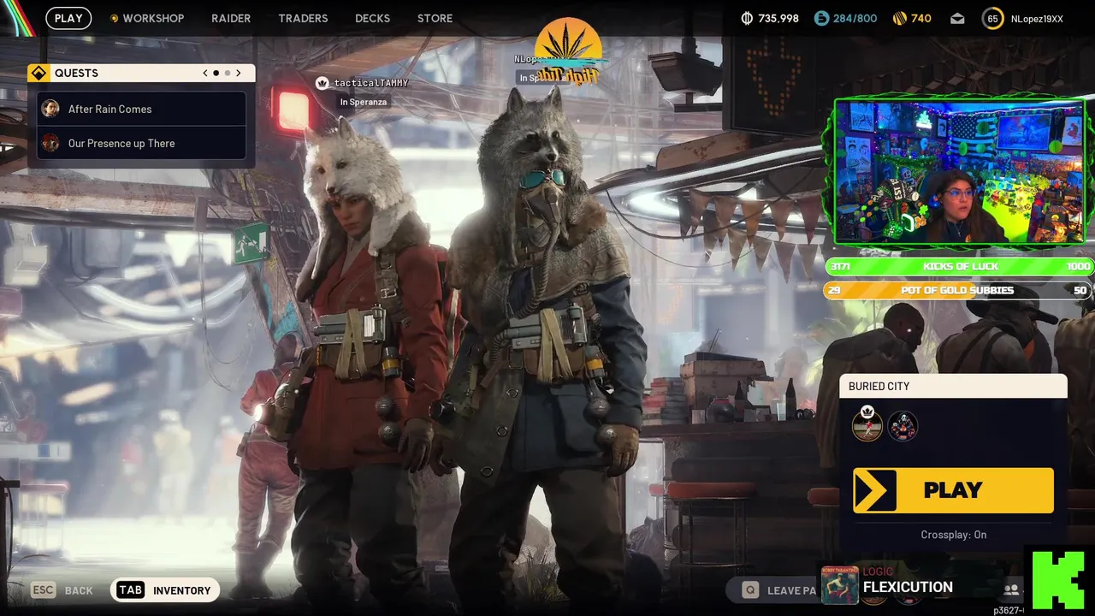Click the 735,998 coin balance
The image size is (1095, 616).
click(778, 18)
